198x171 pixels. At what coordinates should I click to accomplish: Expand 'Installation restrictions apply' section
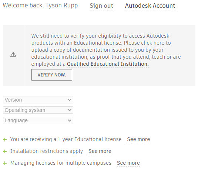(47, 151)
